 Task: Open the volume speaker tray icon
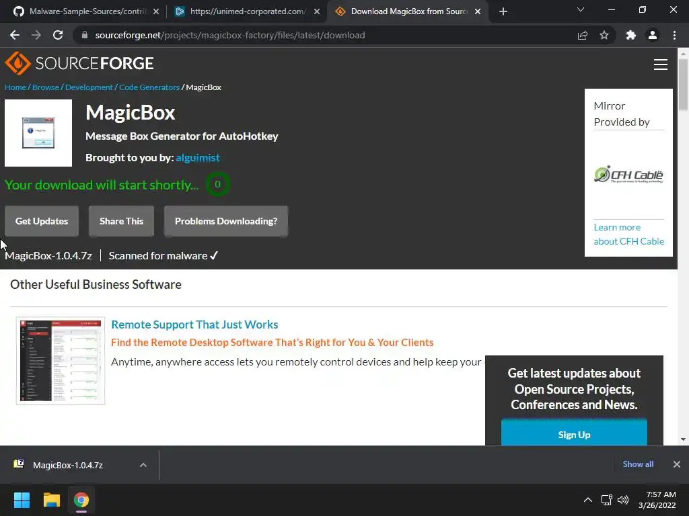tap(623, 500)
